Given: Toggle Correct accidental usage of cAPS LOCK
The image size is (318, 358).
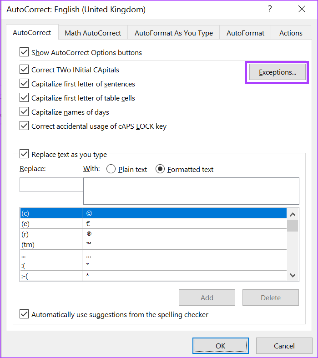Looking at the screenshot, I should (x=24, y=126).
